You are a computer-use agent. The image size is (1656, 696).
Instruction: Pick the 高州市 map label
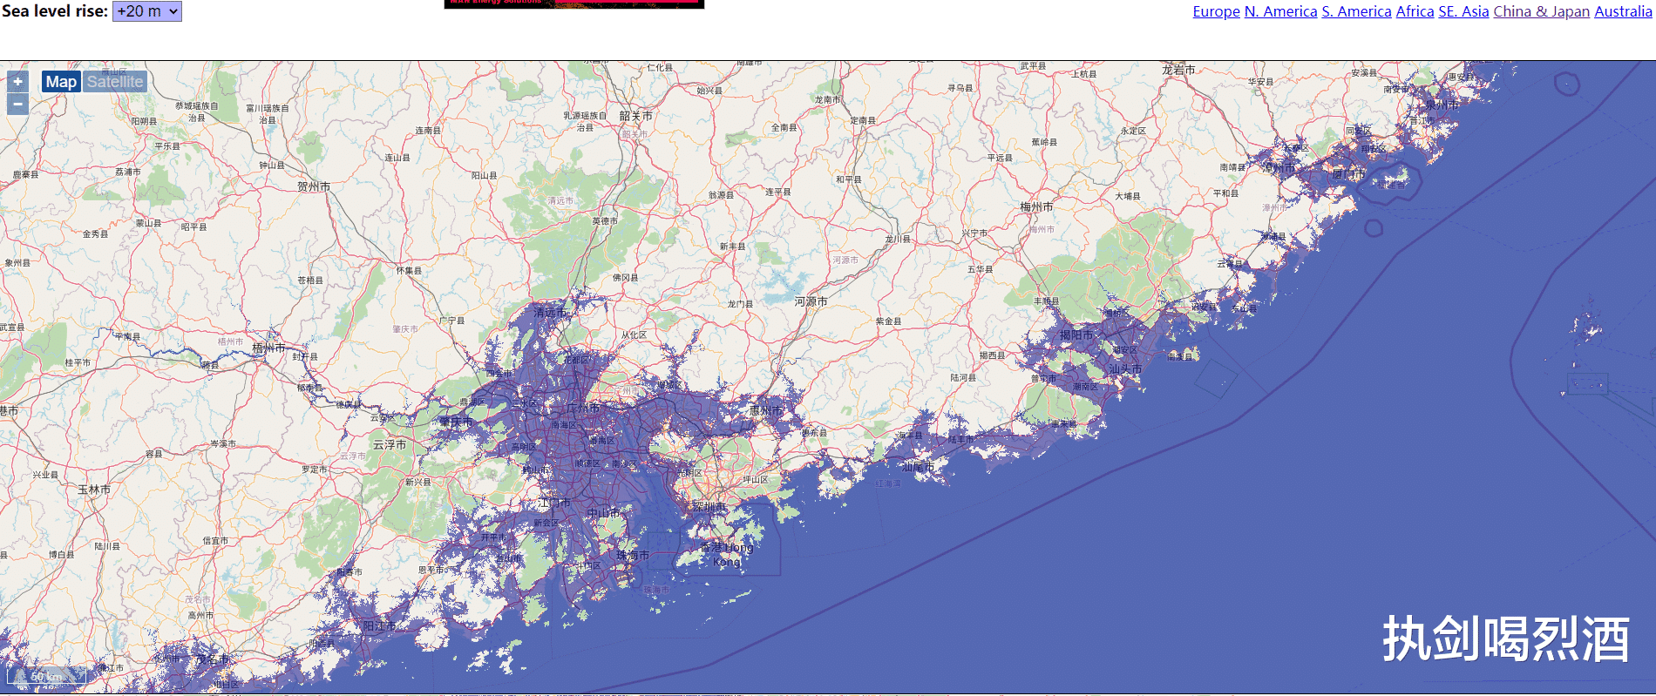click(x=200, y=615)
